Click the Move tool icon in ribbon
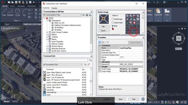The image size is (188, 105). click(x=36, y=10)
